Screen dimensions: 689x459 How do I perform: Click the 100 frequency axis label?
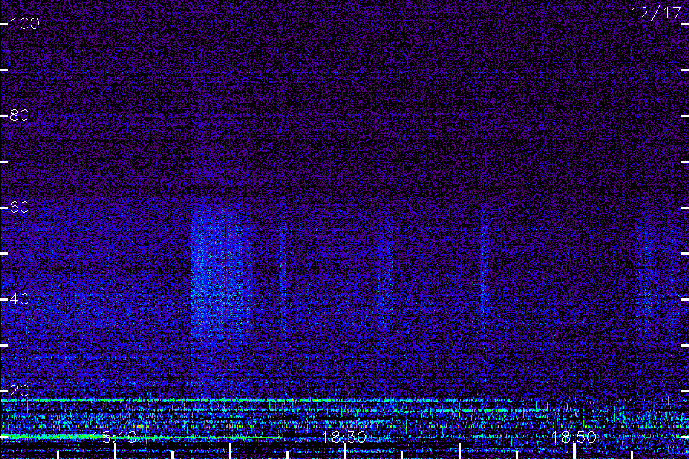[25, 23]
